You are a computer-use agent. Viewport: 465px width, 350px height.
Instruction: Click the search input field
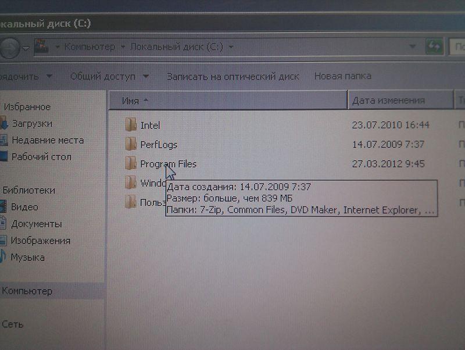457,47
